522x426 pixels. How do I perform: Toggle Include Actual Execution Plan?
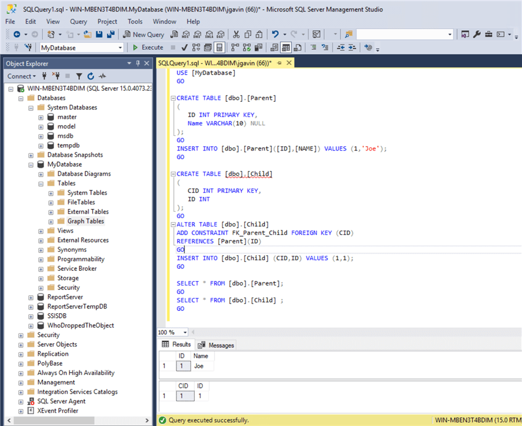pos(235,47)
